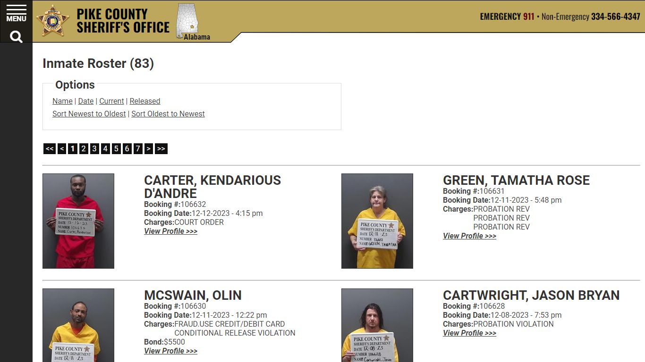This screenshot has width=645, height=362.
Task: Click booking number 106630
Action: (x=193, y=306)
